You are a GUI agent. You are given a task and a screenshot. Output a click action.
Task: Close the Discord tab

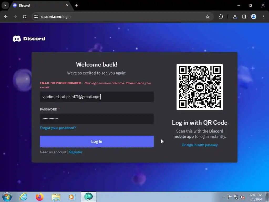(67, 5)
